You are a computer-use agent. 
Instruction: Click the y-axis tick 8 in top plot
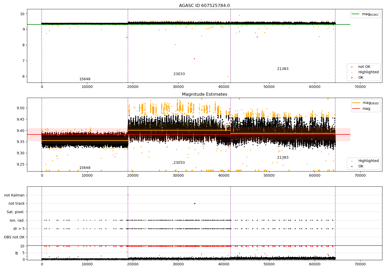[24, 45]
